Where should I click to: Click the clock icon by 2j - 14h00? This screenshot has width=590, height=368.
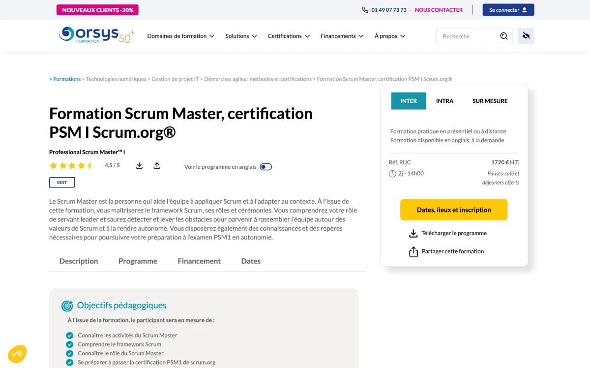[392, 174]
